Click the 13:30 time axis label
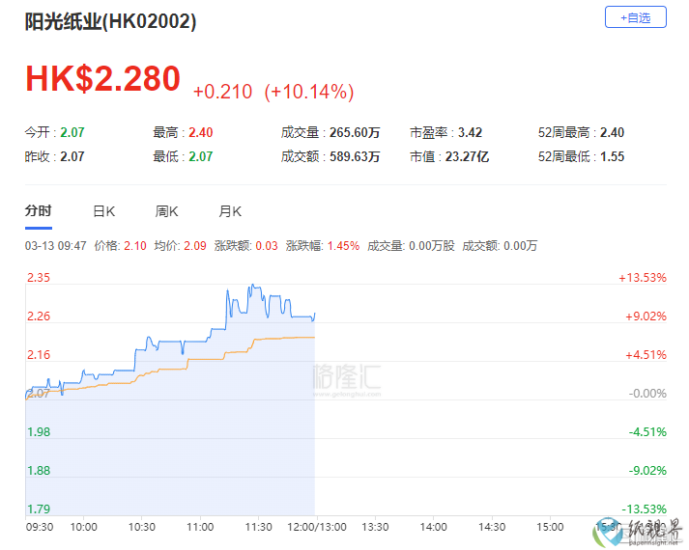This screenshot has height=550, width=689. coord(375,527)
